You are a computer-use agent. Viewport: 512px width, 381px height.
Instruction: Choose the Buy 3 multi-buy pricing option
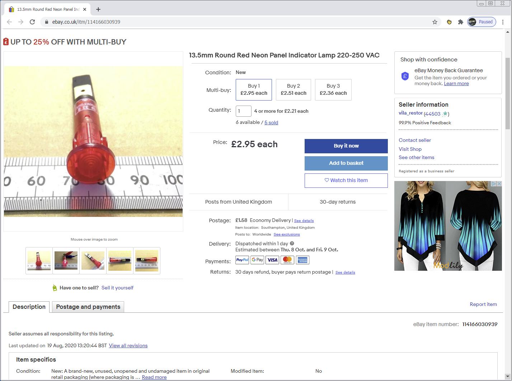click(x=333, y=90)
